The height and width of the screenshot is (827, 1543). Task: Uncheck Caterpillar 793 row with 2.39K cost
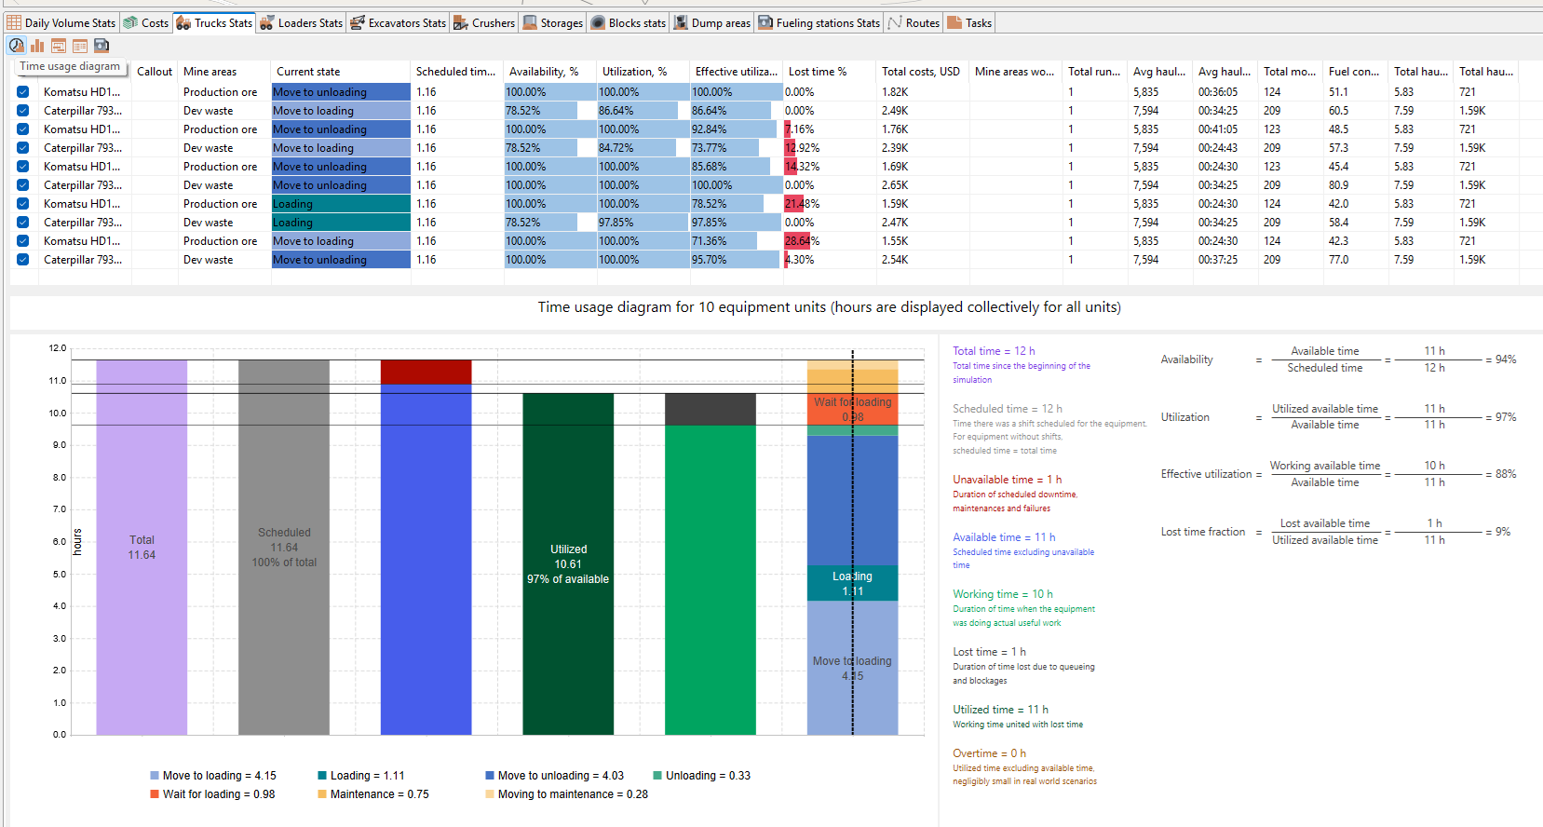[x=22, y=148]
